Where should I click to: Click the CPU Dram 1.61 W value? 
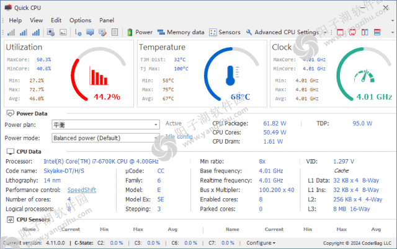(273, 142)
